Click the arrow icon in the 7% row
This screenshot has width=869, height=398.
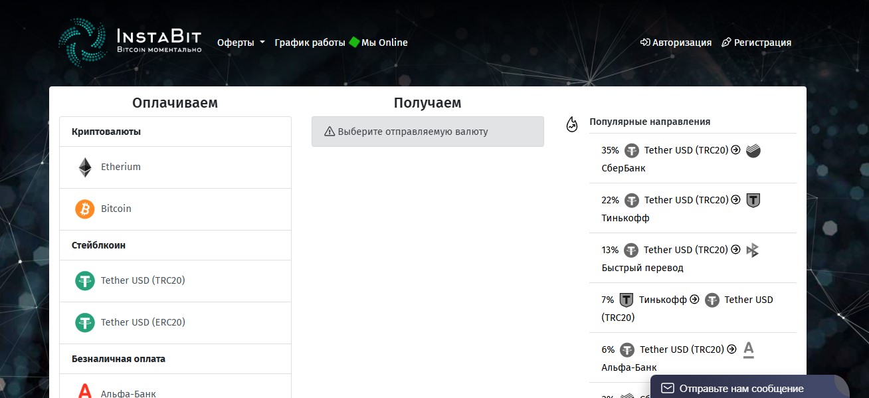(694, 300)
